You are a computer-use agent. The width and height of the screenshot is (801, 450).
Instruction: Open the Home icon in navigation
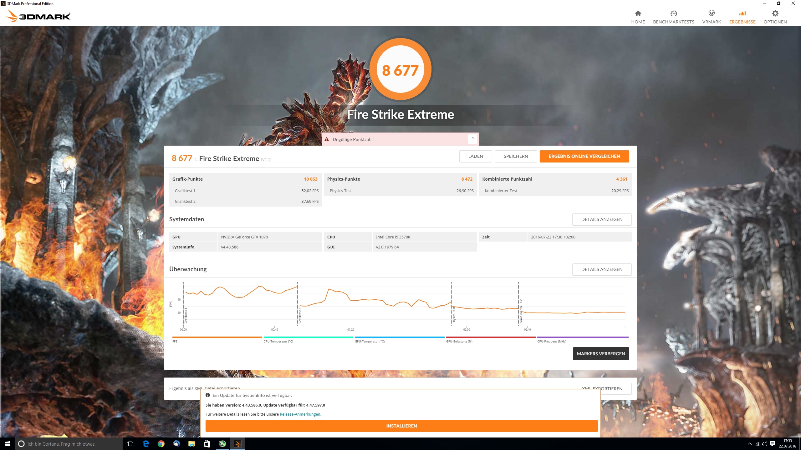click(x=638, y=13)
